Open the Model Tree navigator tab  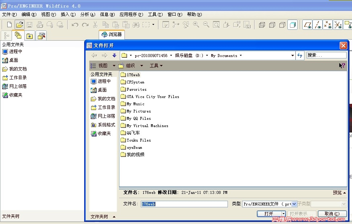click(7, 36)
